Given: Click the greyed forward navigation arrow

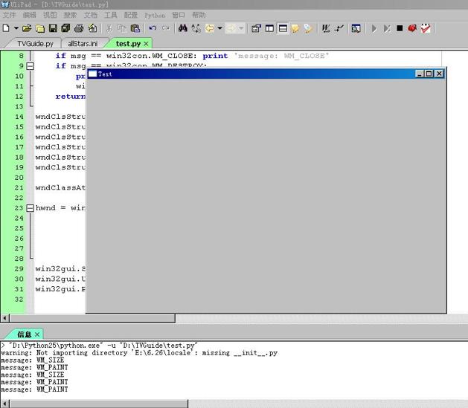Looking at the screenshot, I should click(231, 28).
